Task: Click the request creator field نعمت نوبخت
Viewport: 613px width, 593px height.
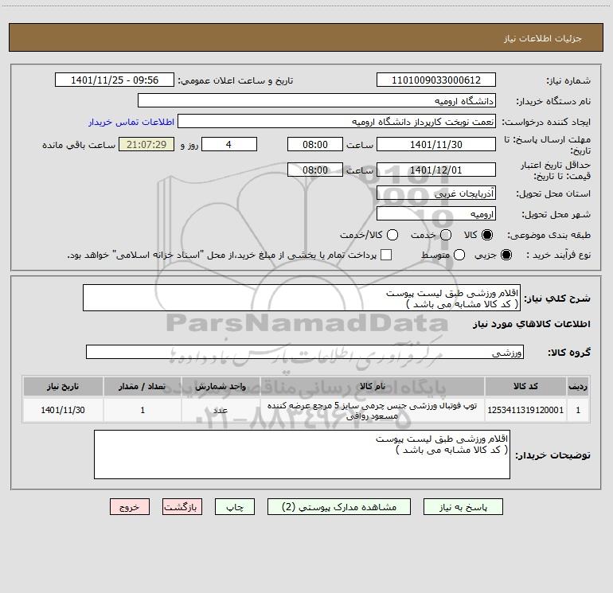Action: point(337,122)
